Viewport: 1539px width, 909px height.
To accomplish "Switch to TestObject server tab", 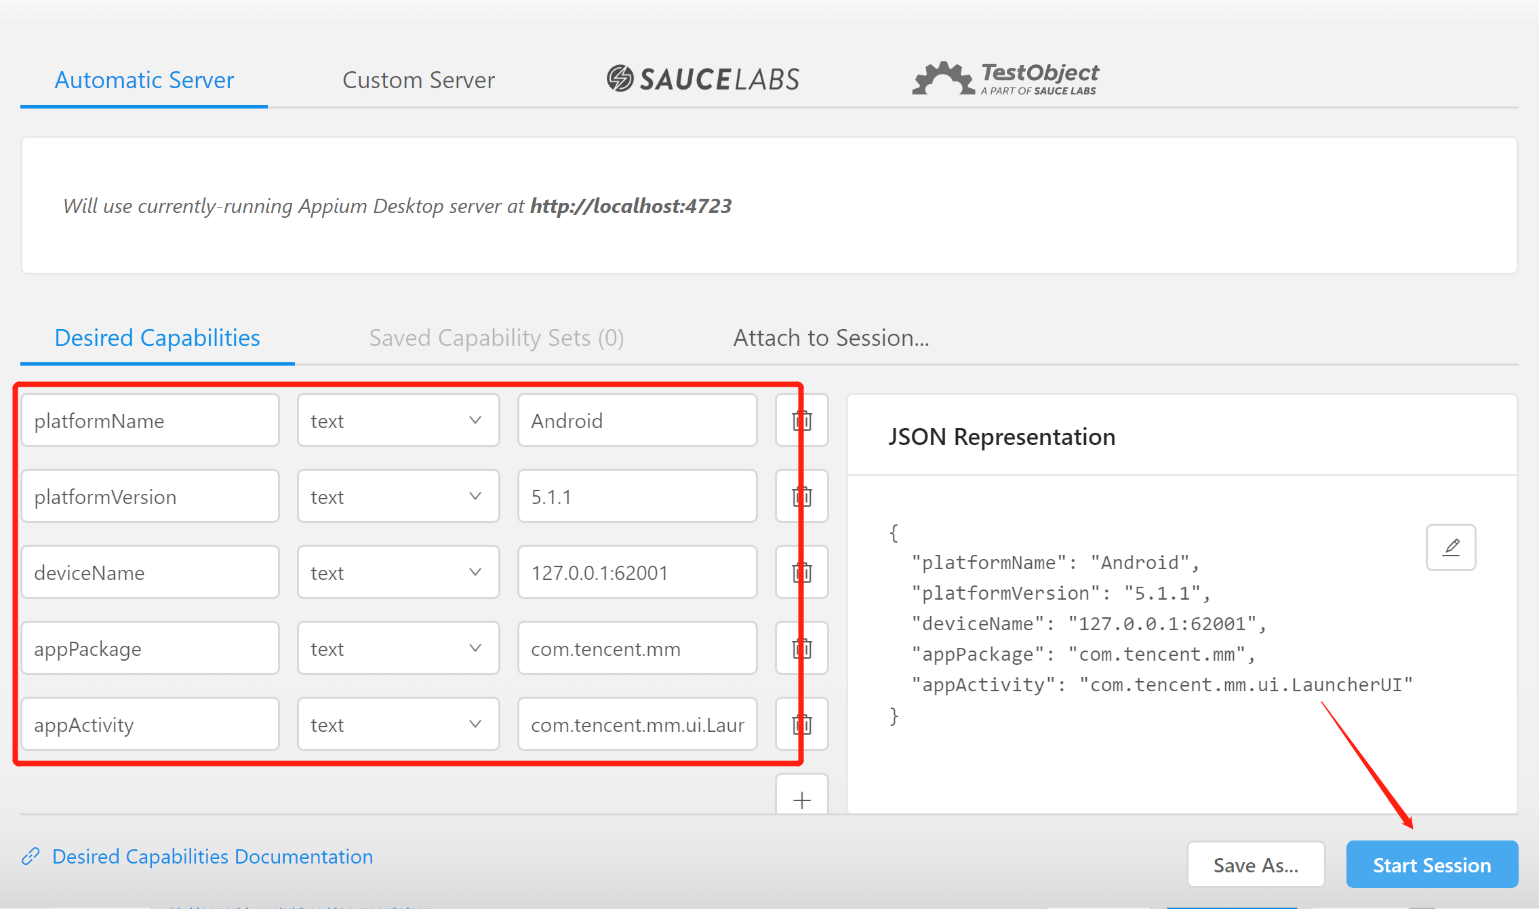I will [x=1005, y=79].
